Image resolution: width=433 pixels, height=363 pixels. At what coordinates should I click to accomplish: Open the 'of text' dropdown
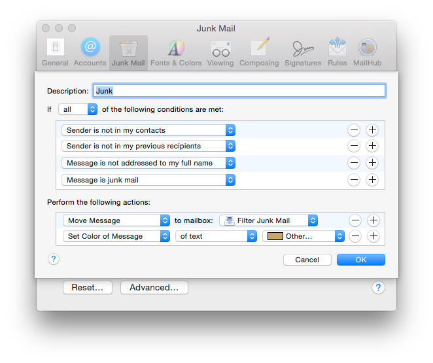tap(217, 236)
